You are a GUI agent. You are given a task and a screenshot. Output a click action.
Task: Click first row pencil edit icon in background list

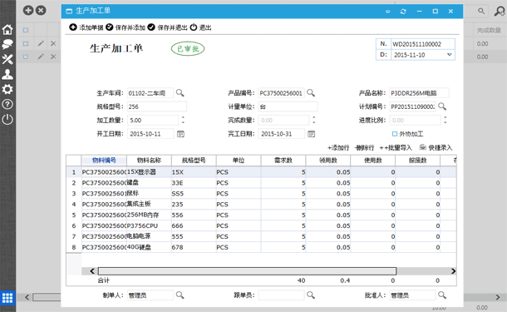(41, 43)
